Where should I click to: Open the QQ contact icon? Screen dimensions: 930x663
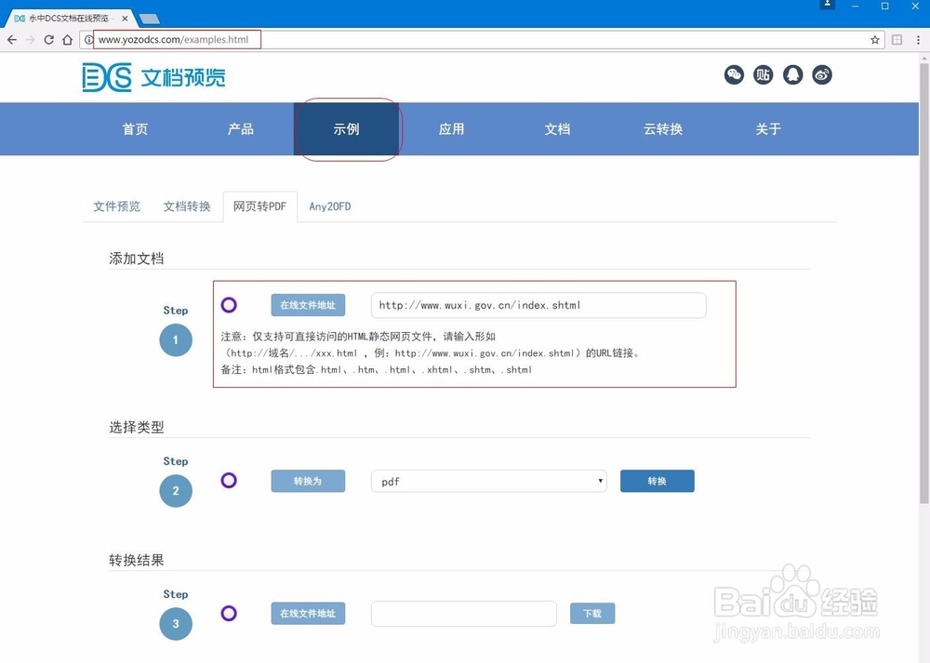click(x=792, y=74)
